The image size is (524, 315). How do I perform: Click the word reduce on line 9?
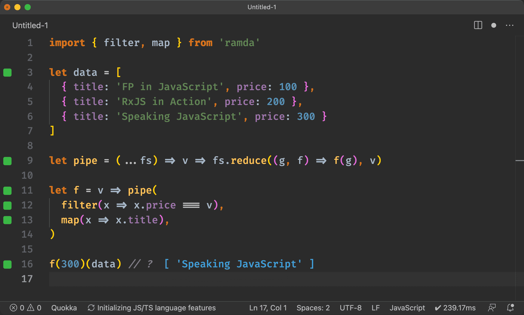tap(249, 161)
